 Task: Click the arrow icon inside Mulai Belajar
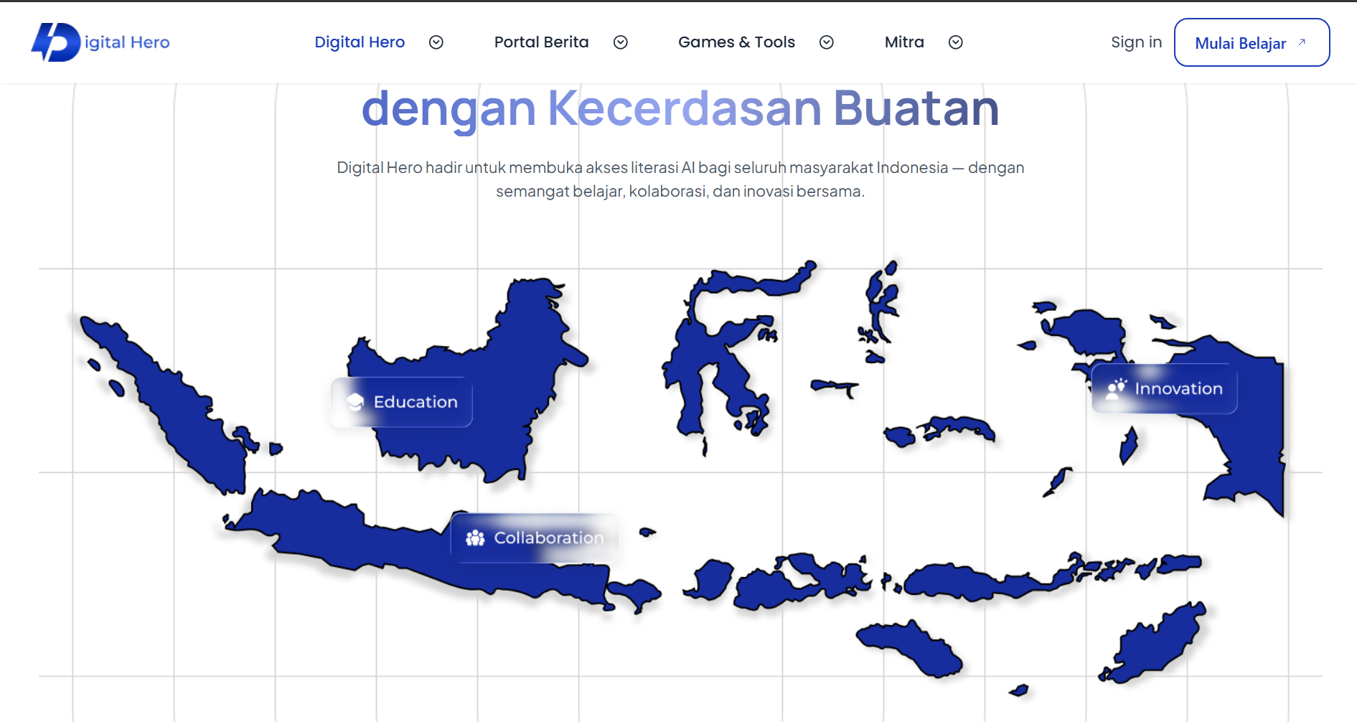(x=1302, y=42)
